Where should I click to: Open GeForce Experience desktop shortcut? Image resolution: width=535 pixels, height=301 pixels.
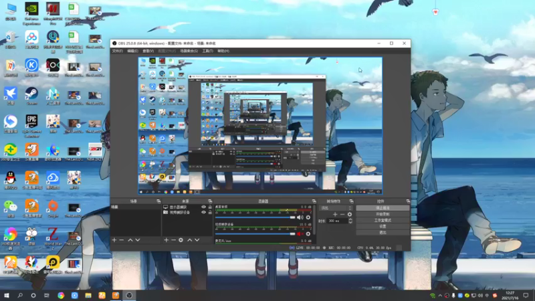(31, 14)
